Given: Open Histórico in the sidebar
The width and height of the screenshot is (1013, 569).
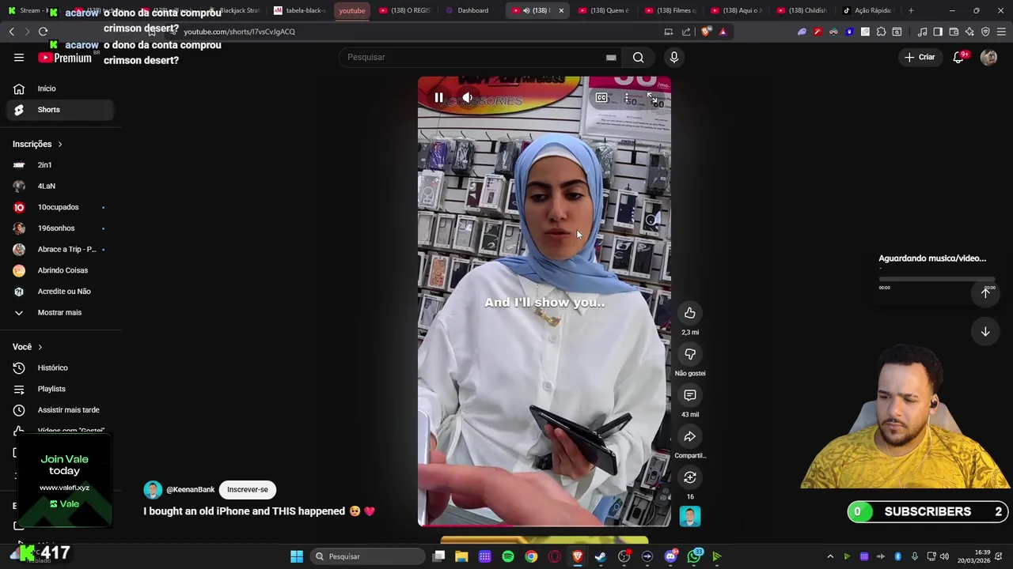Looking at the screenshot, I should point(60,367).
